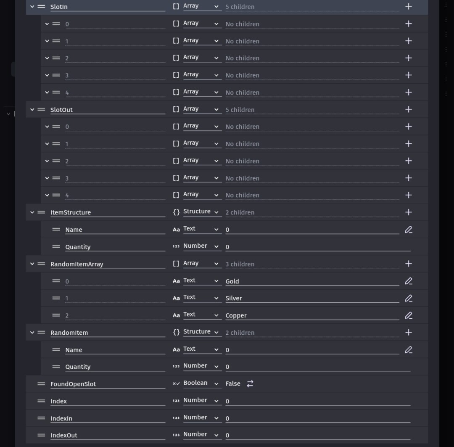Collapse the RandomItemArray group
Screen dimensions: 454x447
(32, 264)
